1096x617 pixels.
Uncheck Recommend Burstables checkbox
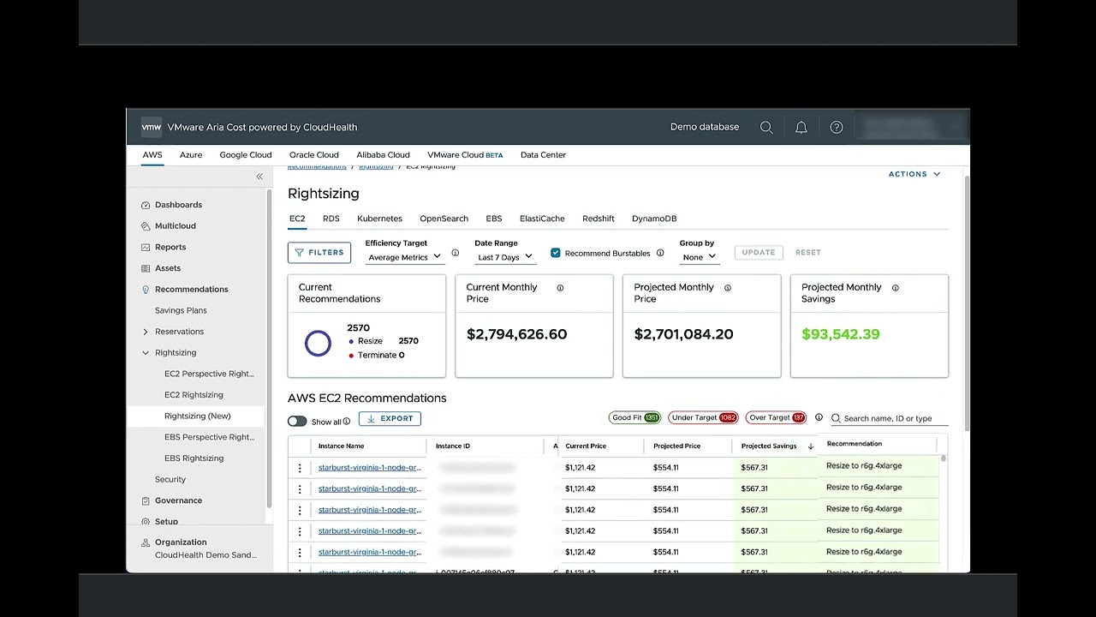556,253
